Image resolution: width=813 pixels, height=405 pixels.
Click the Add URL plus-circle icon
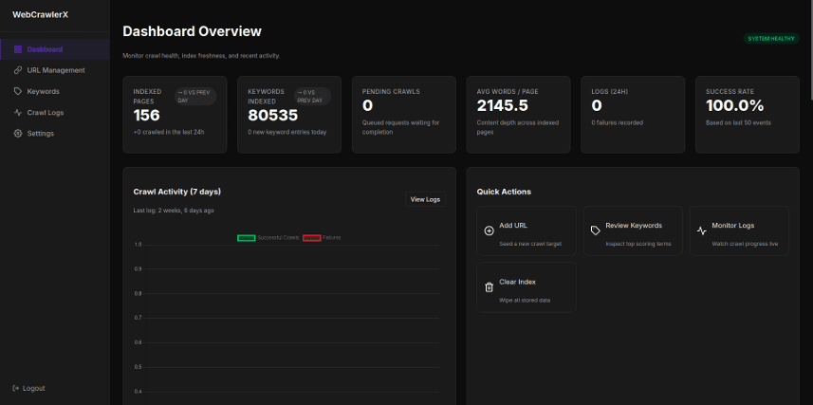pos(489,230)
